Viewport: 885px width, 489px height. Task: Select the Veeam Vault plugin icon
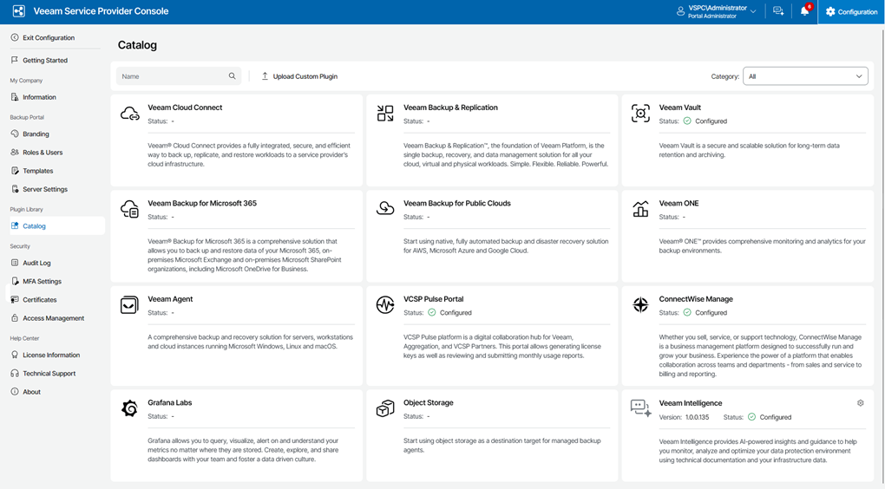[640, 114]
